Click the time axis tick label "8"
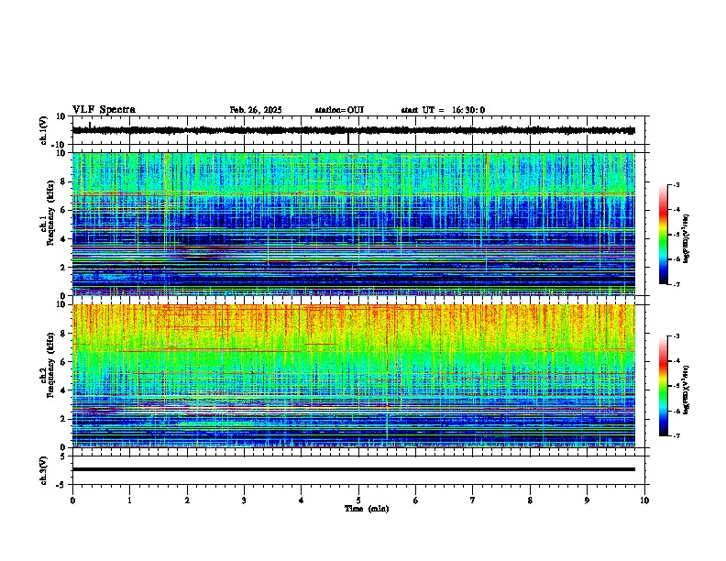 coord(530,500)
